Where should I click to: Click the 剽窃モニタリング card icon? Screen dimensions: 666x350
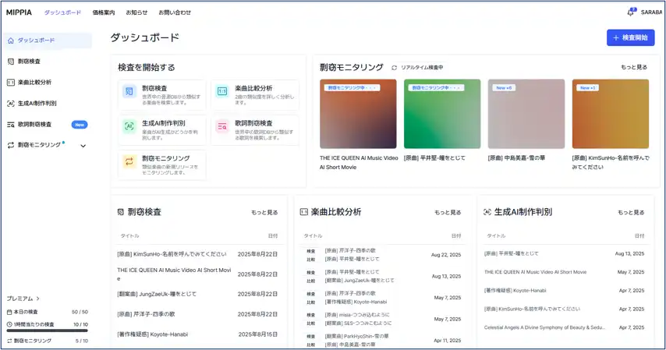tap(129, 161)
